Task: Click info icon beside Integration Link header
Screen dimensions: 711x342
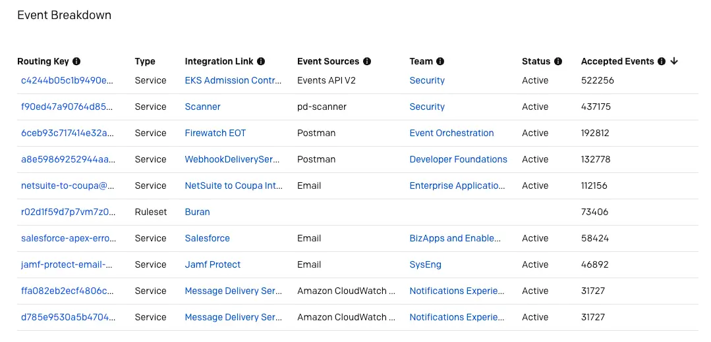Action: (x=261, y=61)
